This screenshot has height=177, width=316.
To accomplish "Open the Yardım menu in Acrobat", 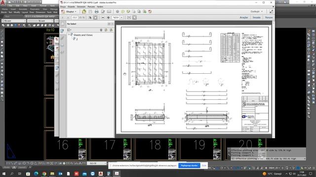I will coord(100,6).
